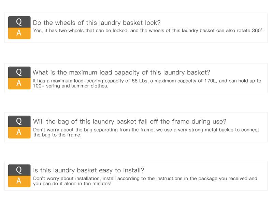Click the answer about the strong metal buckle
The image size is (273, 204).
[146, 130]
